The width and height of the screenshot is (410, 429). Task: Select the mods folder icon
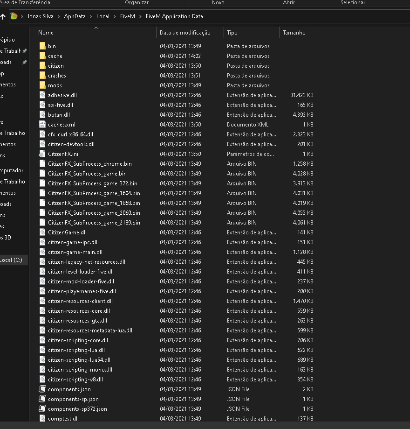pos(42,85)
